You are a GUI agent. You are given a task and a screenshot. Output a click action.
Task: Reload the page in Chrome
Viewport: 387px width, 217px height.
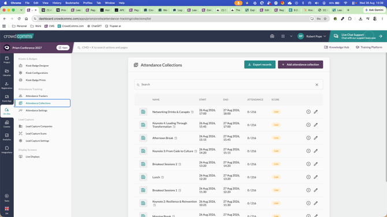(x=19, y=18)
